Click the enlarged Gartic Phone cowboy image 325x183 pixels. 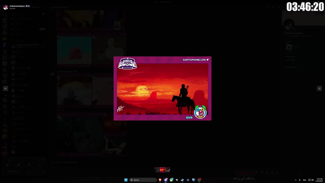(x=162, y=88)
